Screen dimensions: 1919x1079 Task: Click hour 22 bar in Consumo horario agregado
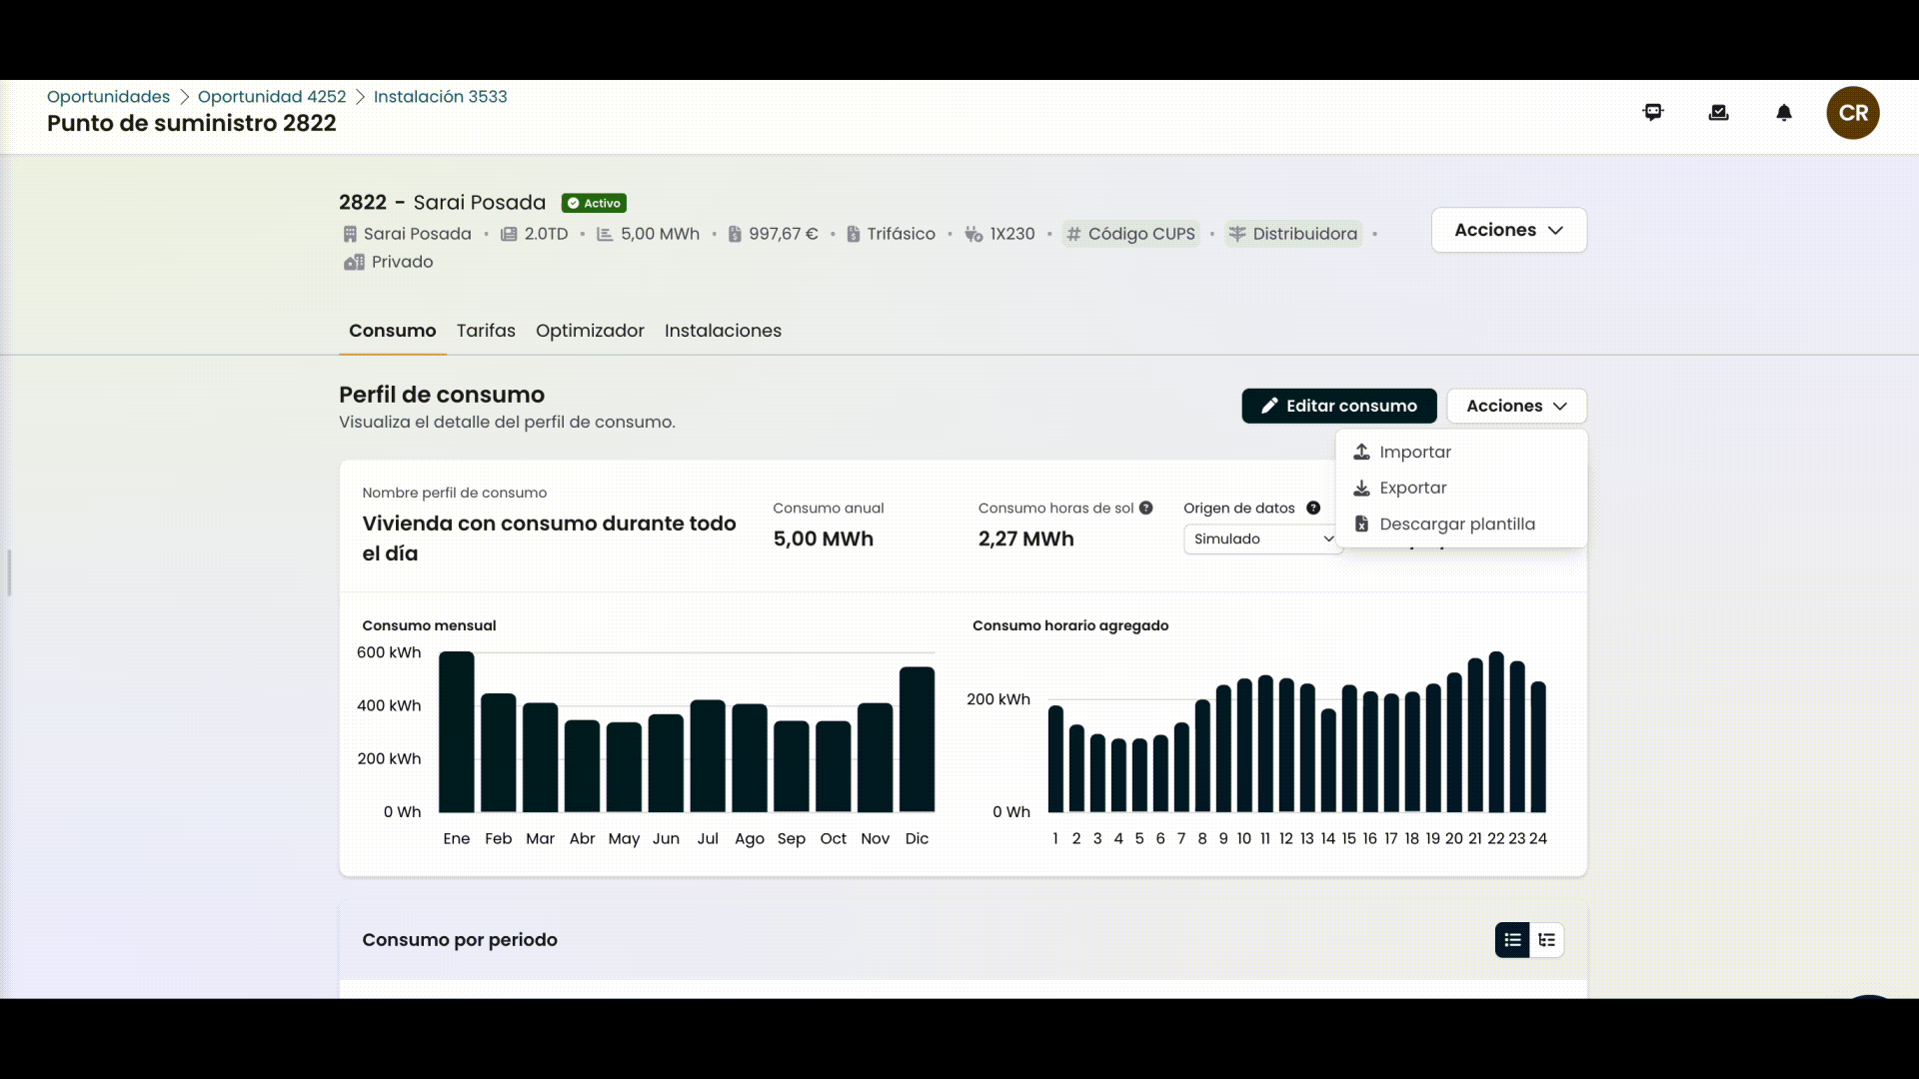(x=1496, y=732)
